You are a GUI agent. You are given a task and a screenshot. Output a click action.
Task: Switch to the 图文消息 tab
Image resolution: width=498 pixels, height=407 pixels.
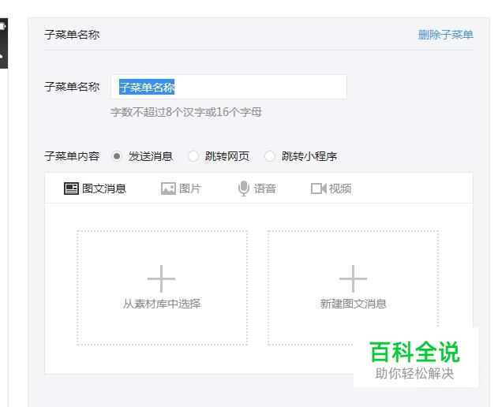[x=95, y=189]
